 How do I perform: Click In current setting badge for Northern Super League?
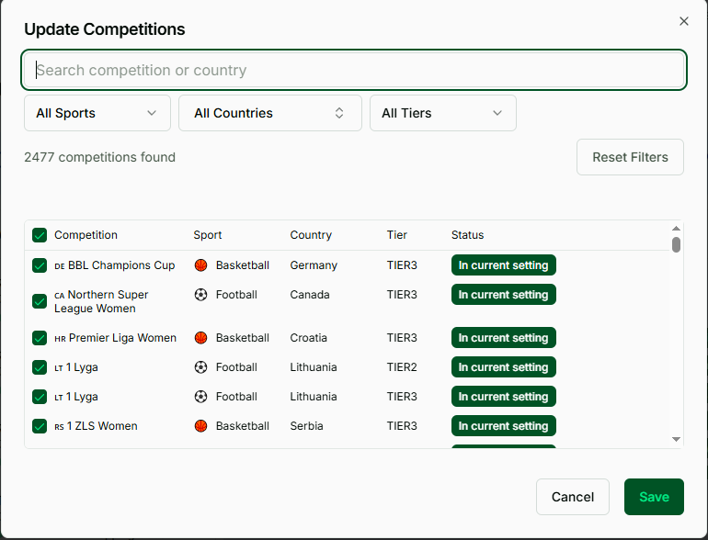click(x=504, y=295)
